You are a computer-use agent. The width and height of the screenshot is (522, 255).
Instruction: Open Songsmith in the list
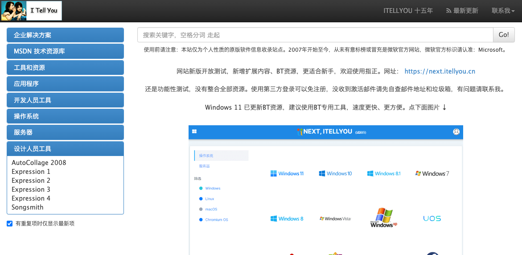coord(28,207)
